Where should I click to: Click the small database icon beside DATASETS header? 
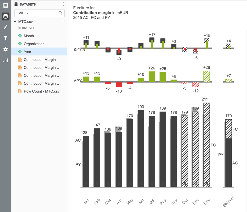pyautogui.click(x=15, y=4)
